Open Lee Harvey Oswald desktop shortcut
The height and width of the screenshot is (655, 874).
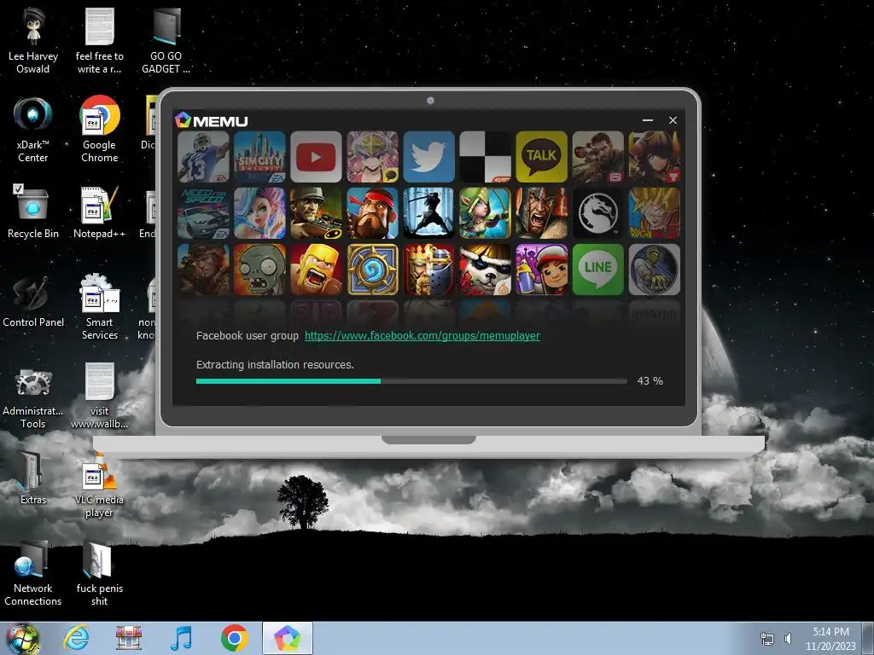point(33,41)
